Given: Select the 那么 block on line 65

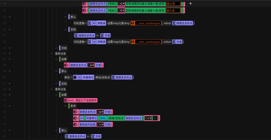Looking at the screenshot, I should coord(63,71).
